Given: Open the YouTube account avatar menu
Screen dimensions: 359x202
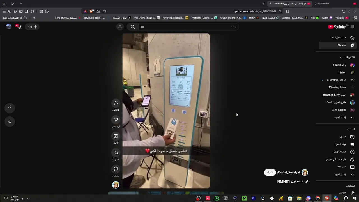Looking at the screenshot, I should pyautogui.click(x=9, y=26).
